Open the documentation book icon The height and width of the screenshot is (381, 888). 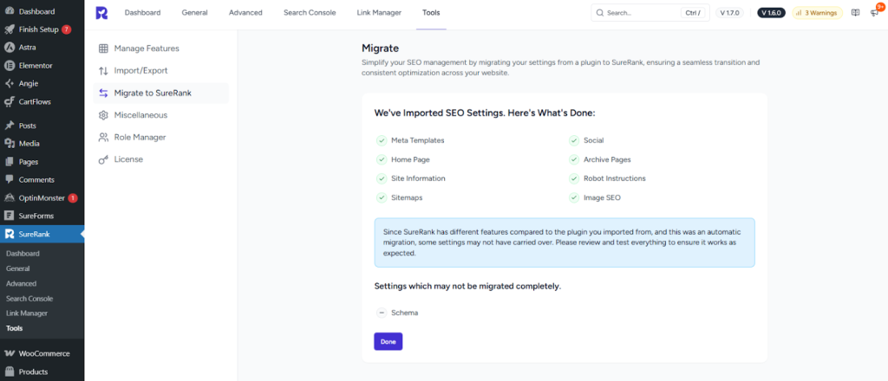(856, 13)
